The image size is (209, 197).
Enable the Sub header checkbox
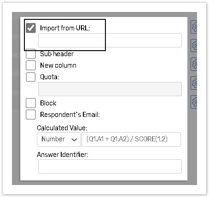[x=31, y=54]
